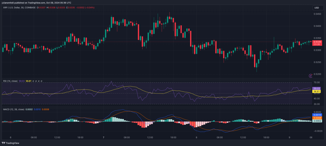
Task: Click the yellow RSI value 56.81 in legend
Action: 28,81
